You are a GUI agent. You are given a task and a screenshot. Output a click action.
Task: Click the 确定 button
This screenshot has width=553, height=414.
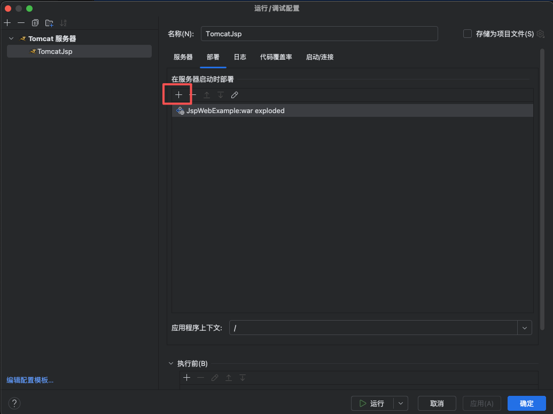pyautogui.click(x=526, y=403)
